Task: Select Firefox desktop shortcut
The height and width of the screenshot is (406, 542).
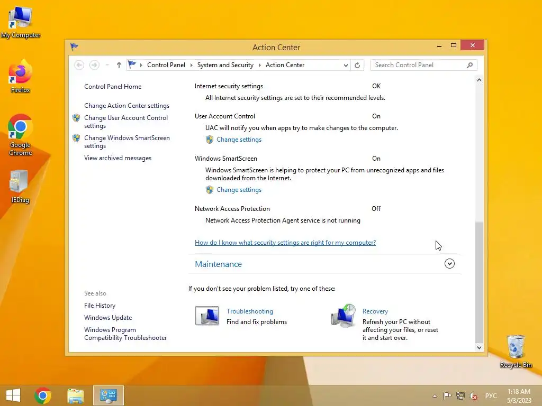Action: [x=21, y=76]
